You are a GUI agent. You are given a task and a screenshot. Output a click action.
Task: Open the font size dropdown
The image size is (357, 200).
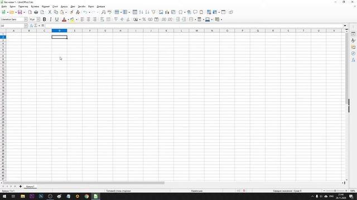point(38,19)
